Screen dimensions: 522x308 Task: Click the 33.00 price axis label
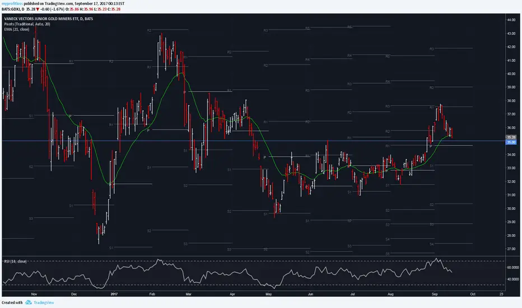511,168
